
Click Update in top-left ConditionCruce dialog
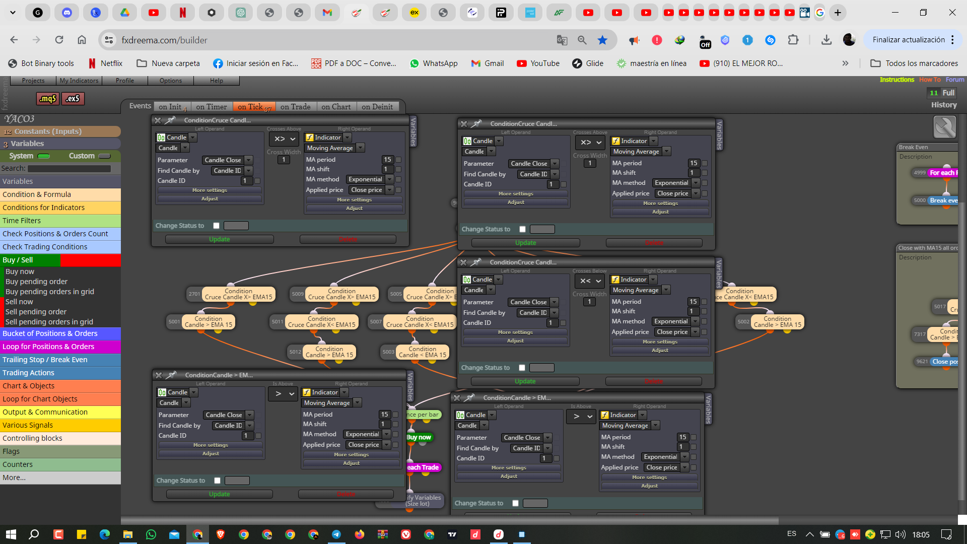click(220, 239)
